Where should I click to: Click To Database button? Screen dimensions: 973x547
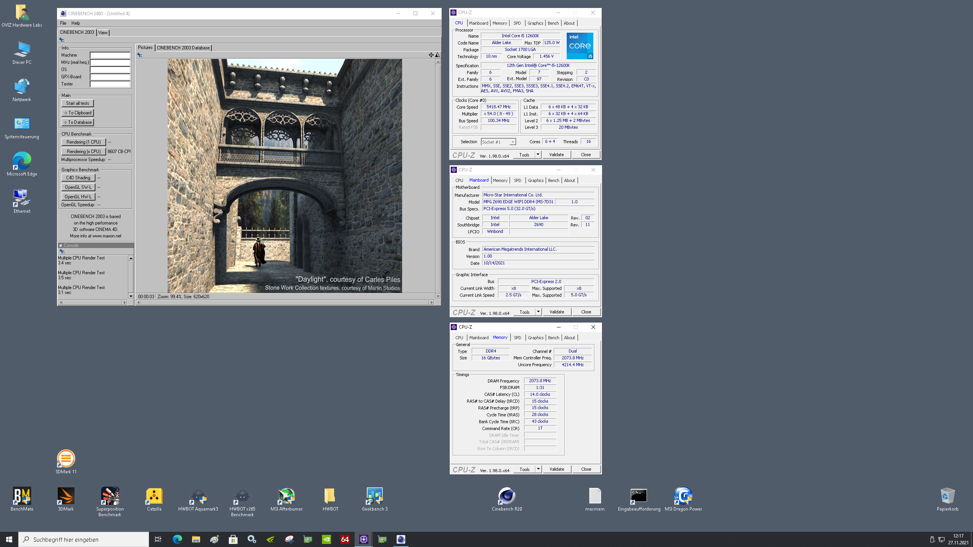[78, 122]
